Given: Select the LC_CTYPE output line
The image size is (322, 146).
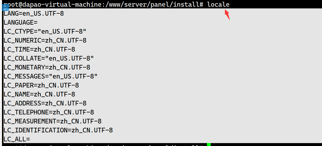Looking at the screenshot, I should click(x=45, y=31).
